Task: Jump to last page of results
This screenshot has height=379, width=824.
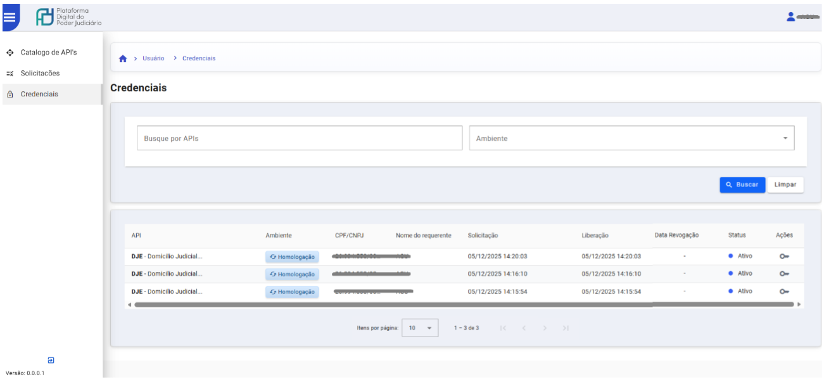Action: (566, 328)
